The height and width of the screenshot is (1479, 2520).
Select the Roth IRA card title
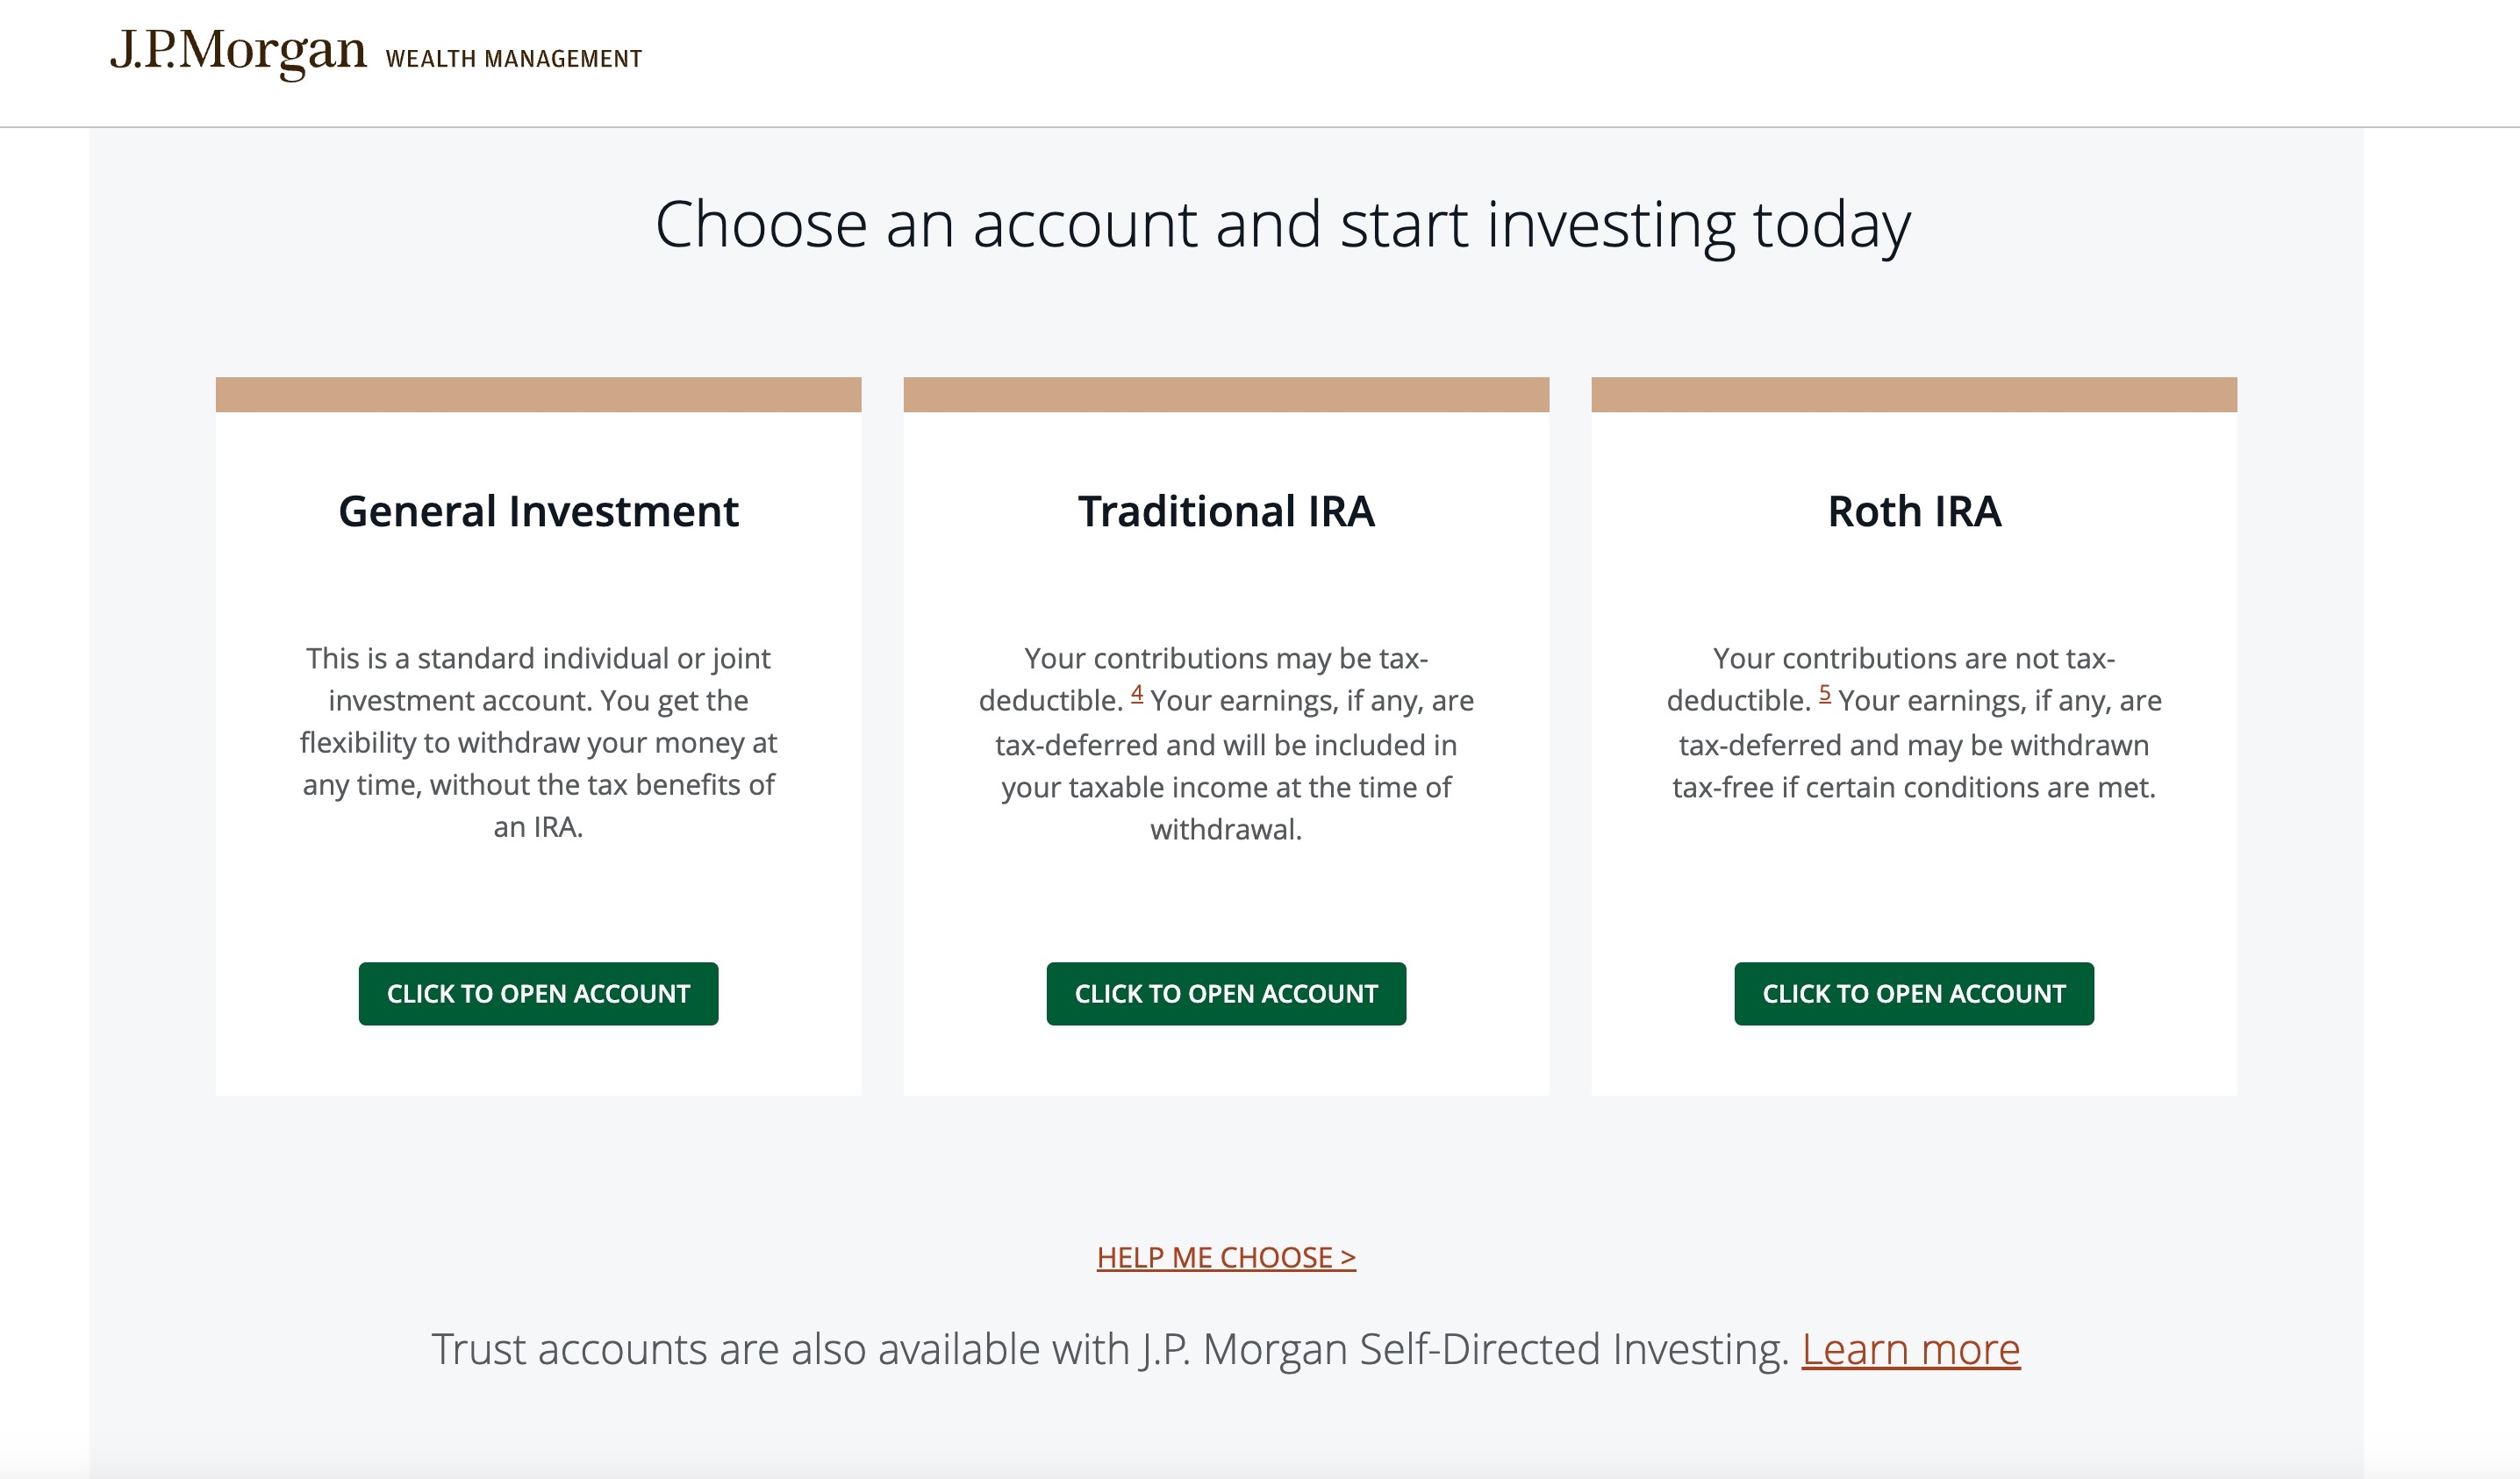pyautogui.click(x=1913, y=511)
